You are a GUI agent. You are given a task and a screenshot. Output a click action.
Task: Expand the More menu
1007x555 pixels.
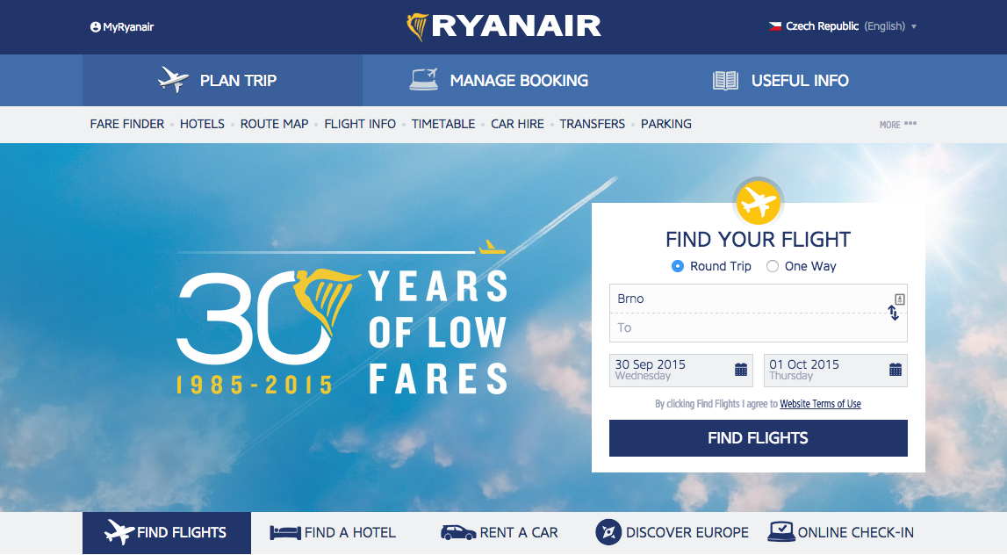(898, 124)
